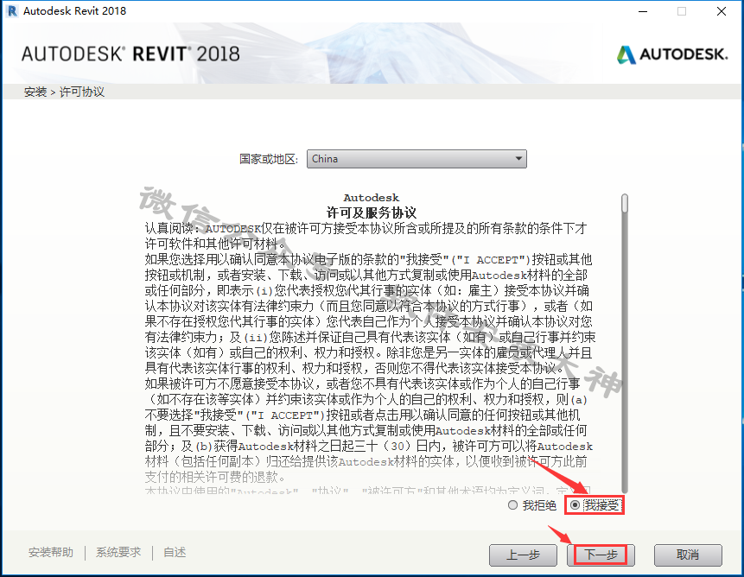Image resolution: width=744 pixels, height=577 pixels.
Task: Click the 取消 button
Action: (x=688, y=555)
